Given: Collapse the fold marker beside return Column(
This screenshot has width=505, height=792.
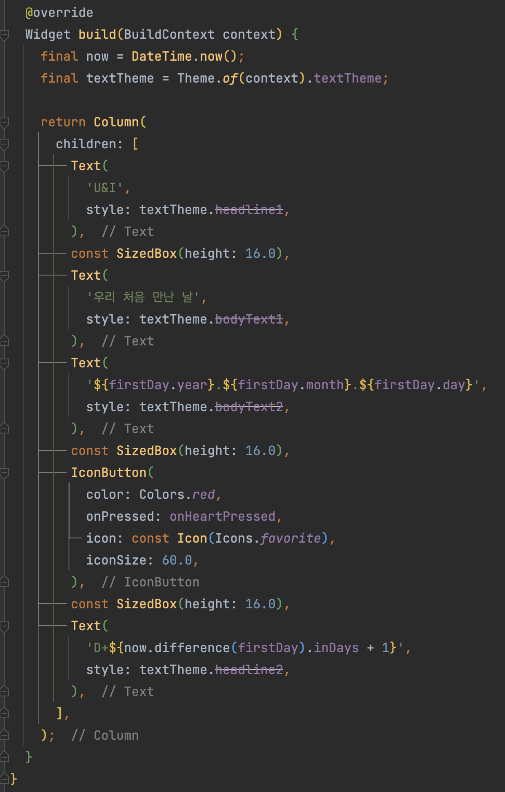Looking at the screenshot, I should [x=4, y=123].
